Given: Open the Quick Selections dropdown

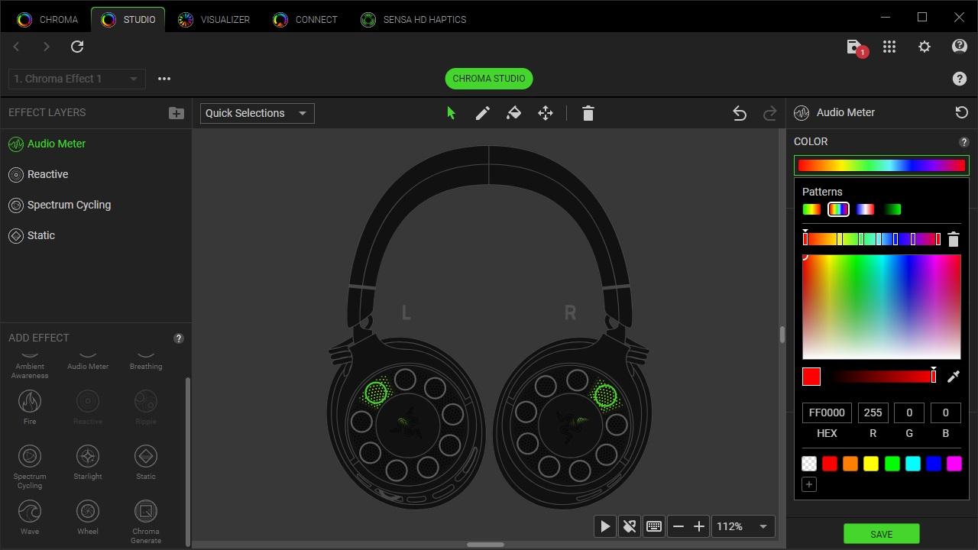Looking at the screenshot, I should pos(257,113).
